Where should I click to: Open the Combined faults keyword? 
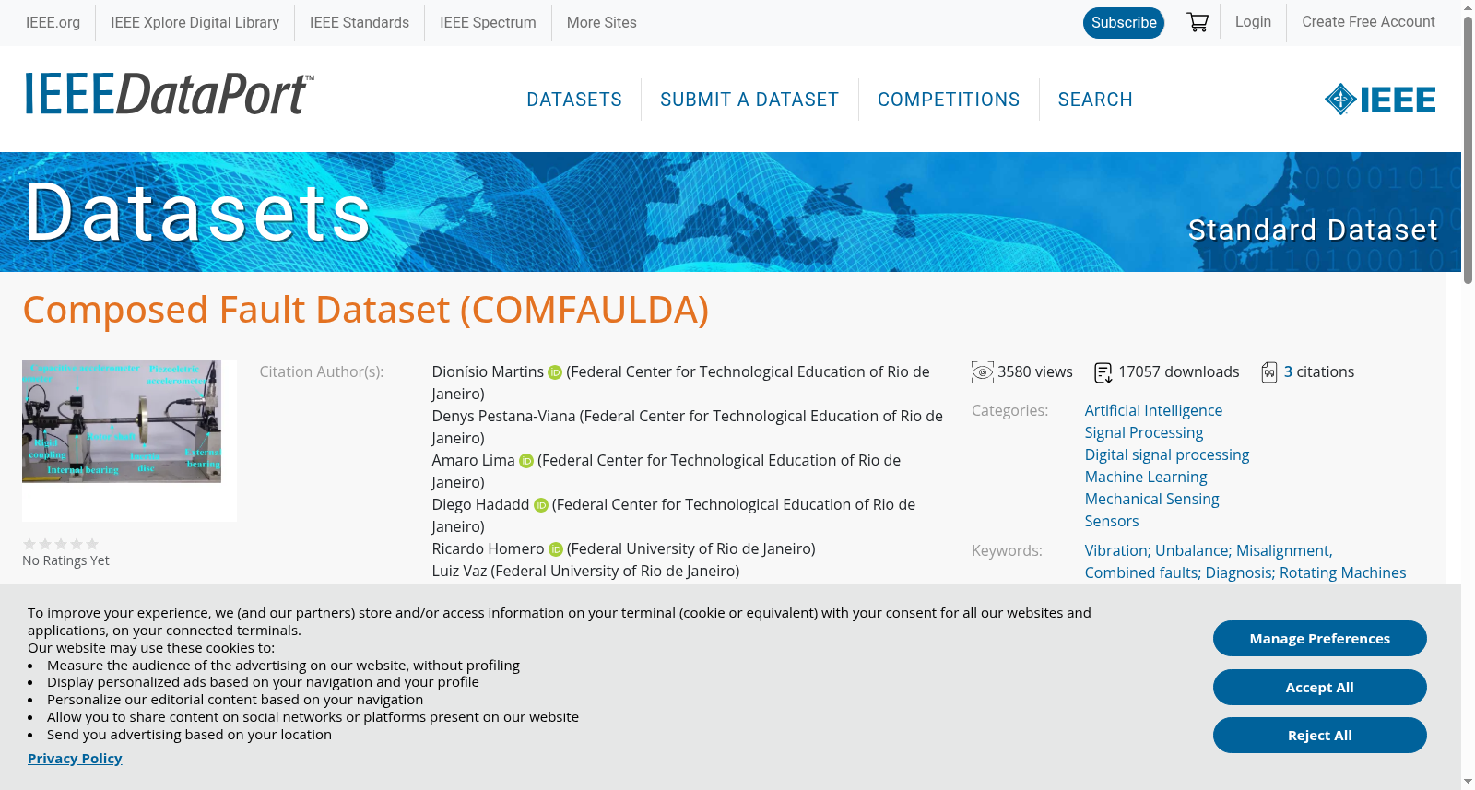pyautogui.click(x=1142, y=572)
